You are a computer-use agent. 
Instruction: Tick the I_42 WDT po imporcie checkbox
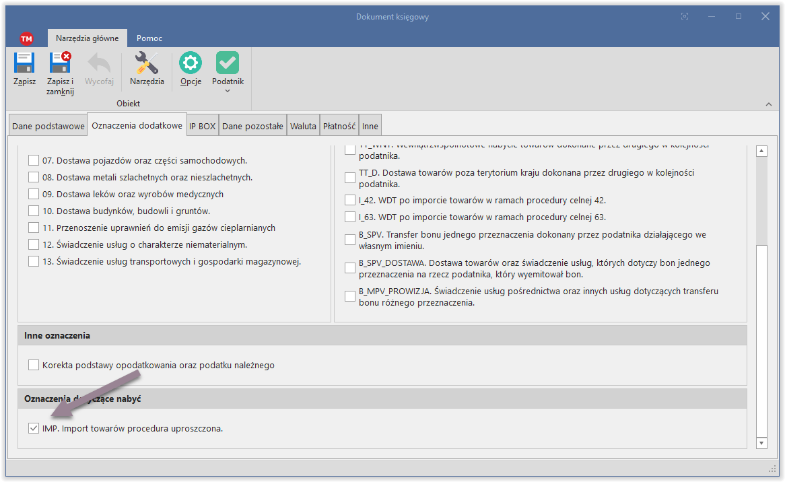(x=350, y=200)
